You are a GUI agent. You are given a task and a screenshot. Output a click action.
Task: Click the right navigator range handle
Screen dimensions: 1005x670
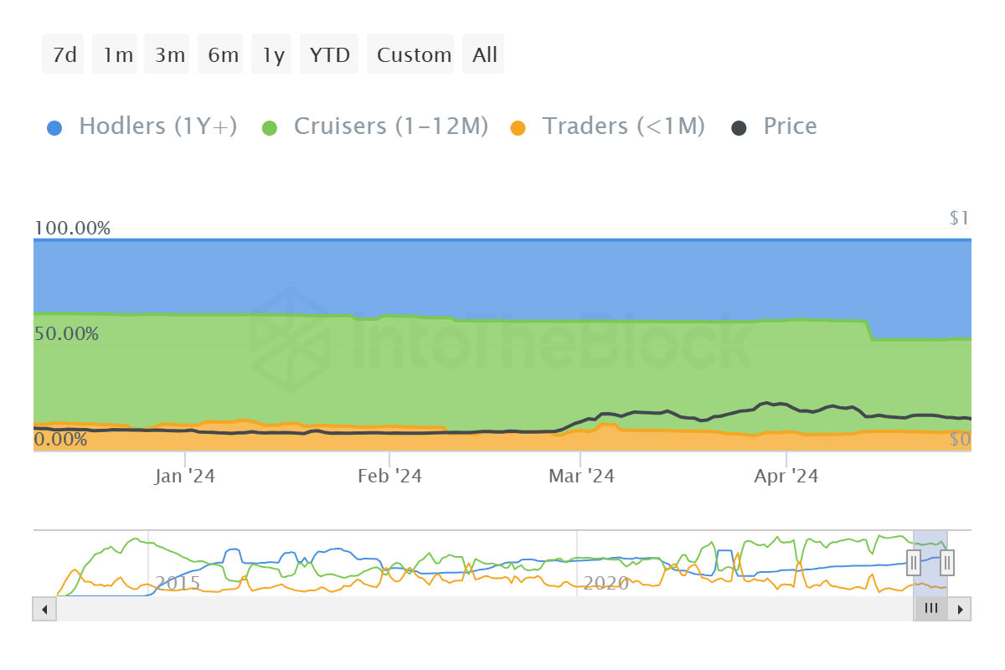[x=947, y=561]
